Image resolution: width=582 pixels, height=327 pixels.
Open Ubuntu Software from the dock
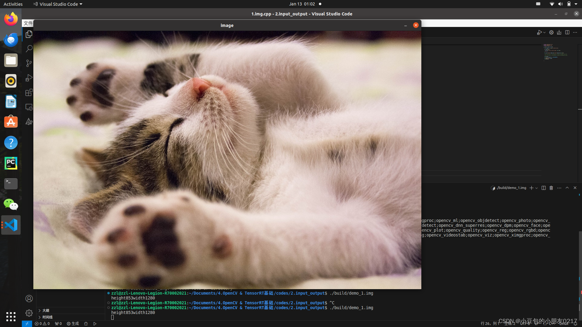pyautogui.click(x=11, y=122)
